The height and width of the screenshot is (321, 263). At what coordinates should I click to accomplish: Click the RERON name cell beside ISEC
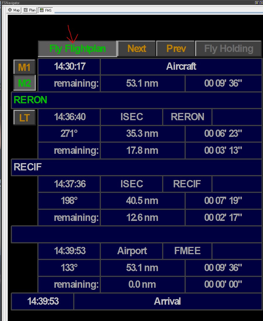tap(187, 117)
